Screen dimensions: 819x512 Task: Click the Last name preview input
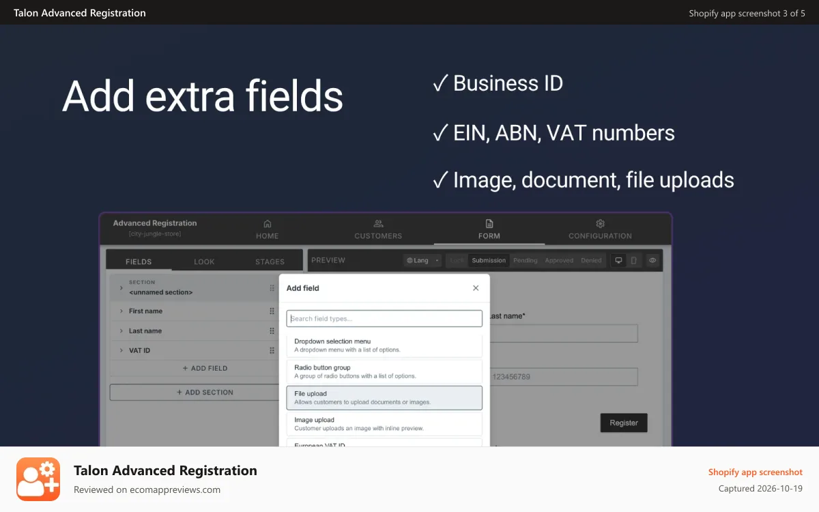click(564, 333)
